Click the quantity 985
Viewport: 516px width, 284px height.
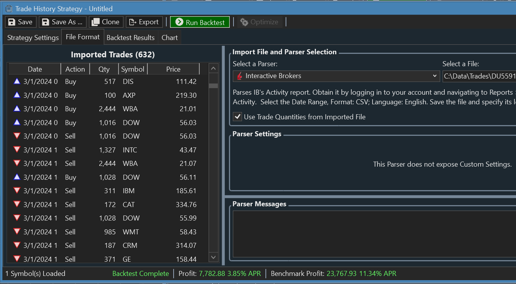pyautogui.click(x=110, y=232)
